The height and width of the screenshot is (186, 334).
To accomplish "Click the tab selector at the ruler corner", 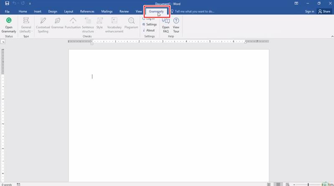I will [x=3, y=41].
